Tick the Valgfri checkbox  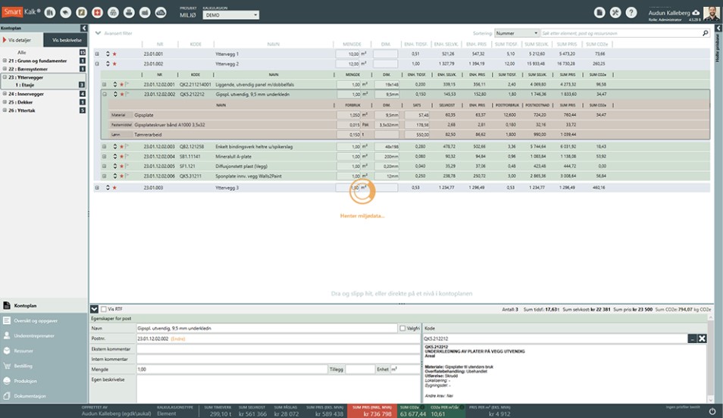[x=402, y=328]
